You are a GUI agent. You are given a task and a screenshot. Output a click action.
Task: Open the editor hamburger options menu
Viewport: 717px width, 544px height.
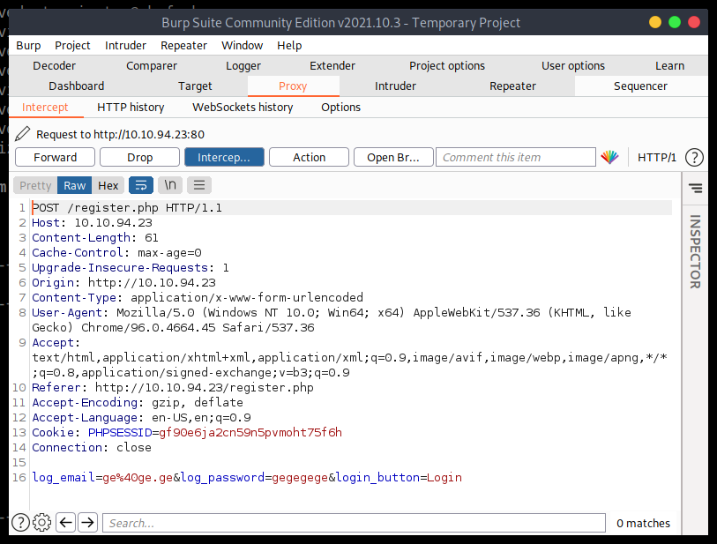199,185
